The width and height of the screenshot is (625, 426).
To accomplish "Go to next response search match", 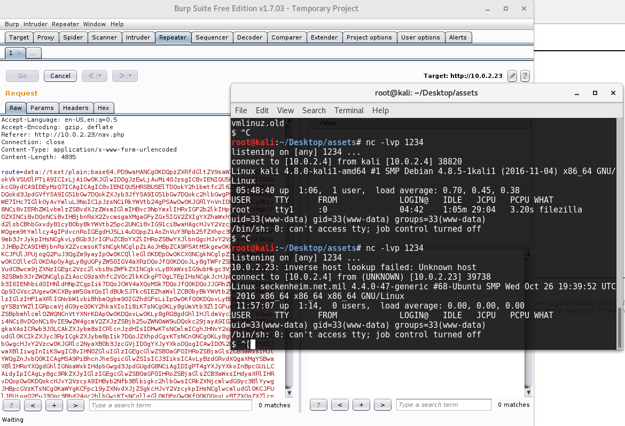I will pos(382,405).
